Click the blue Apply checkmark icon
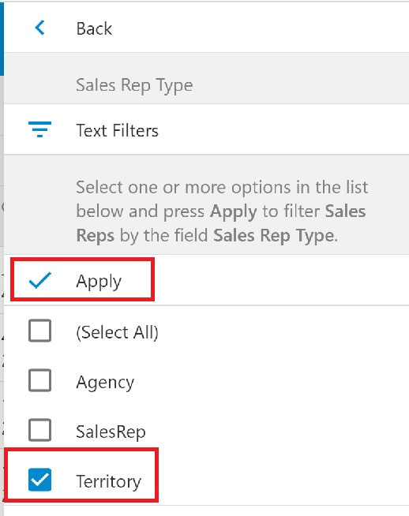Image resolution: width=409 pixels, height=516 pixels. coord(39,280)
